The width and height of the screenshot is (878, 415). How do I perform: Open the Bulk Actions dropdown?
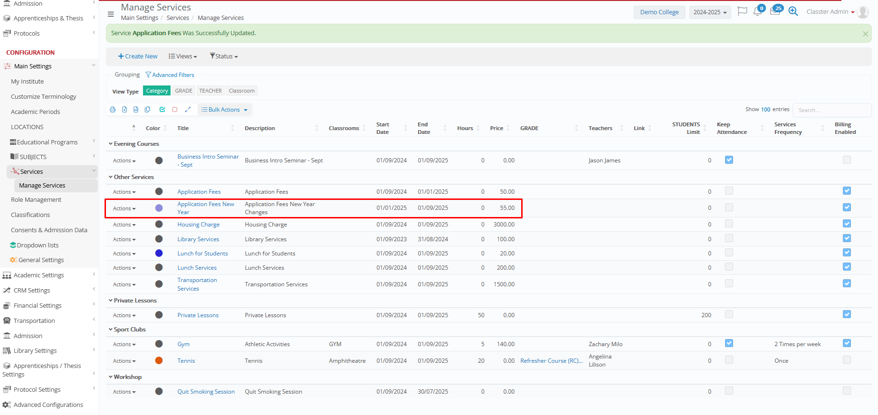[x=224, y=110]
